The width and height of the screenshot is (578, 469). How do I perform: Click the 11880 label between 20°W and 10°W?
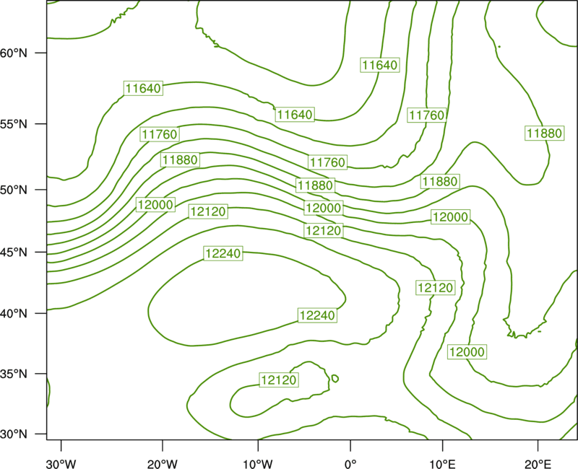(180, 159)
